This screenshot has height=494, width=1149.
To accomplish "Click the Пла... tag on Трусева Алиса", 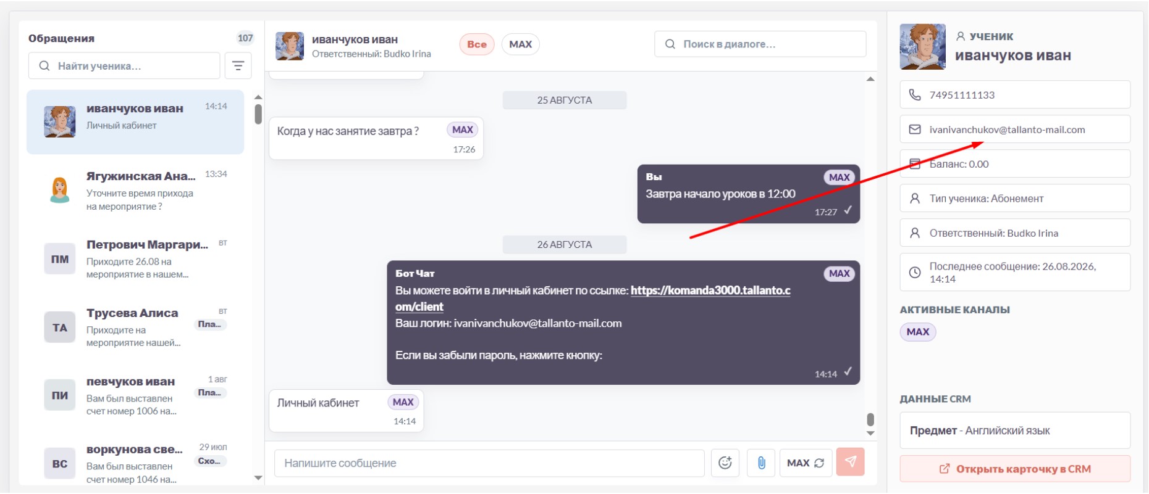I will [211, 324].
